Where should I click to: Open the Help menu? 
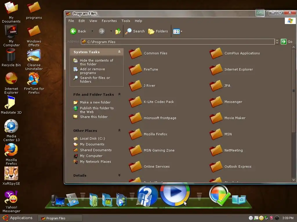pyautogui.click(x=138, y=21)
